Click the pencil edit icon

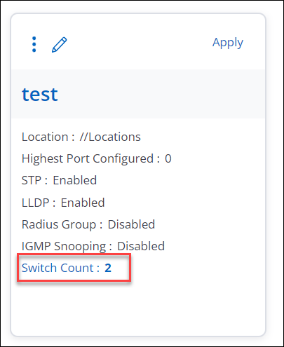point(60,44)
